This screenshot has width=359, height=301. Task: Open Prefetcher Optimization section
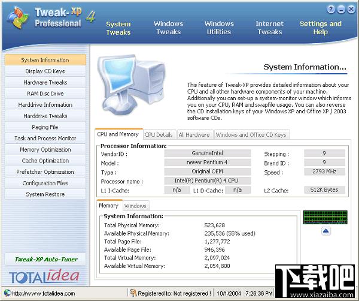45,172
